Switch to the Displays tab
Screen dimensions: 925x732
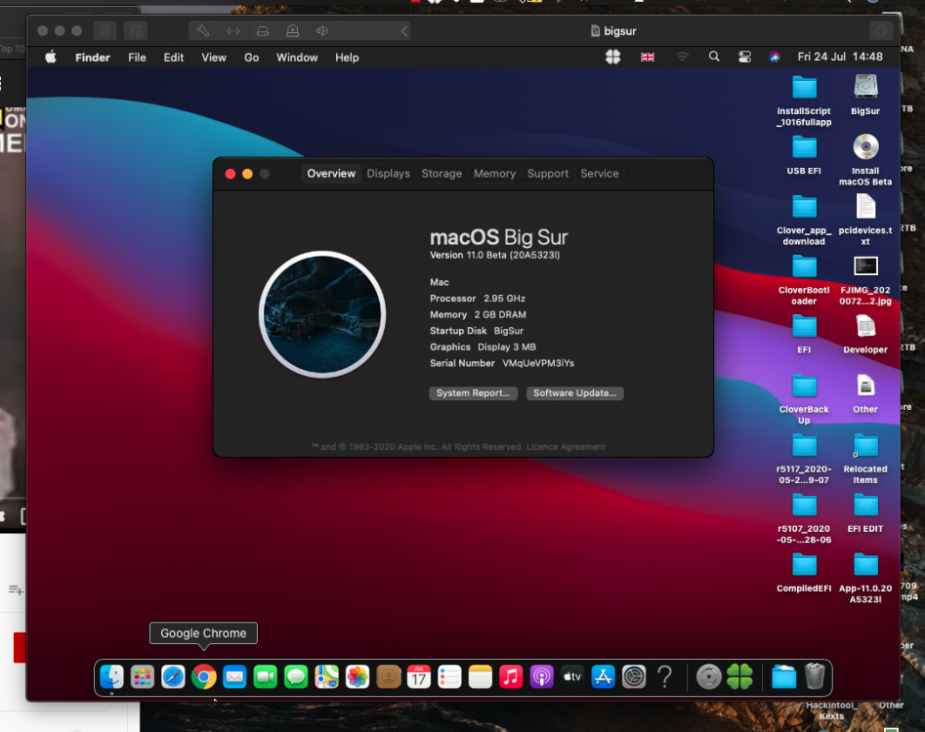[x=388, y=174]
